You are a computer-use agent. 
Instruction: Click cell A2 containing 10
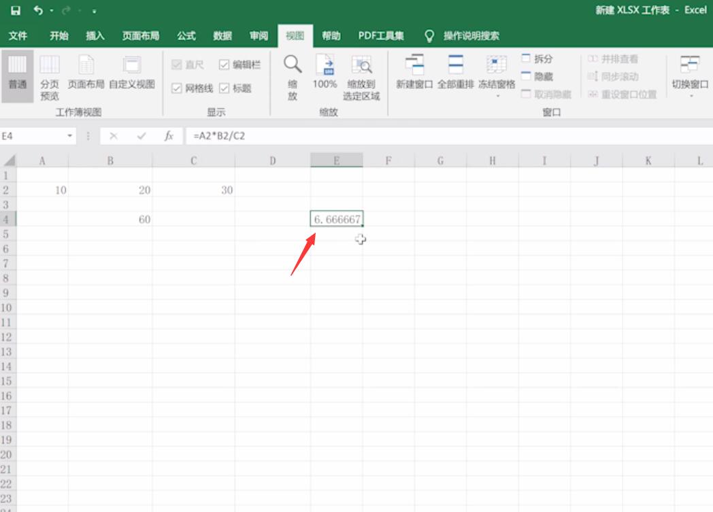point(42,190)
